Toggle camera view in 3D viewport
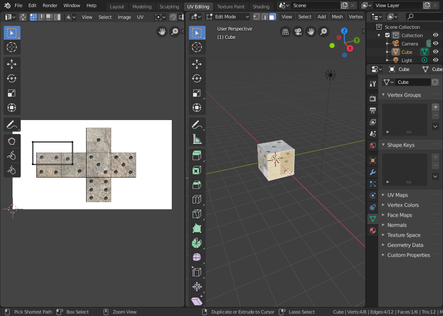 tap(298, 32)
